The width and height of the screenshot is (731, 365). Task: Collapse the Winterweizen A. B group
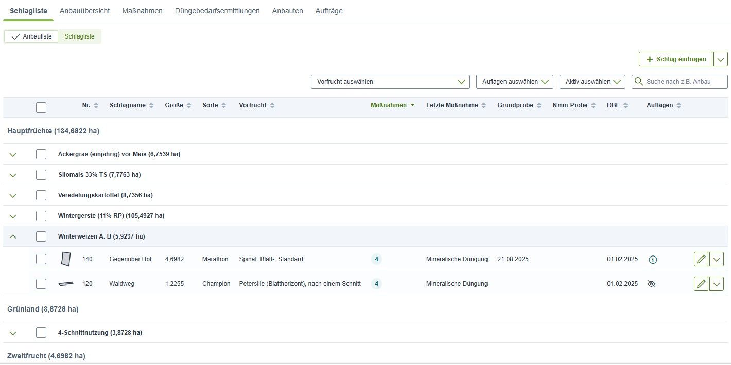point(13,236)
